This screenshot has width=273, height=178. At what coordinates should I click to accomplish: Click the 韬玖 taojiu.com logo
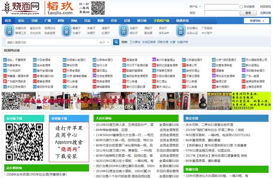(60, 8)
